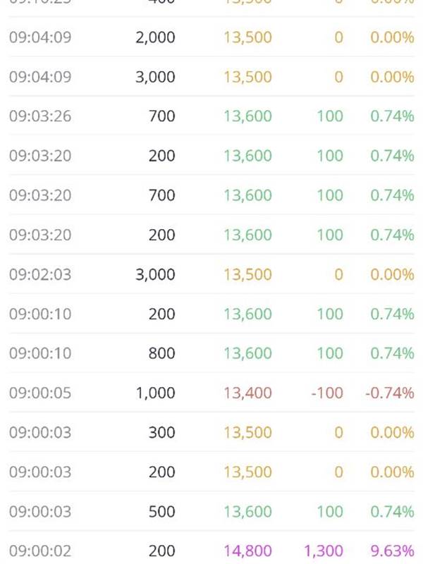Select the 800 volume cell

(x=161, y=353)
